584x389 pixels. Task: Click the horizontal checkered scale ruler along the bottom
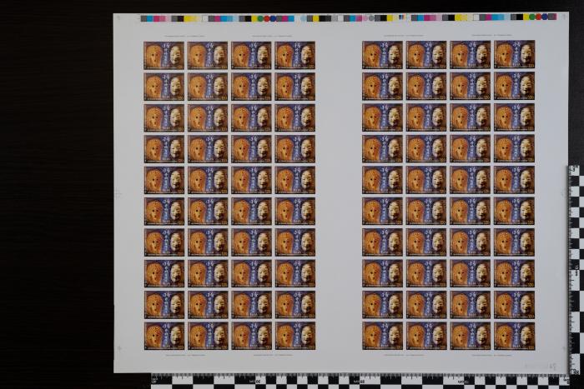360,382
